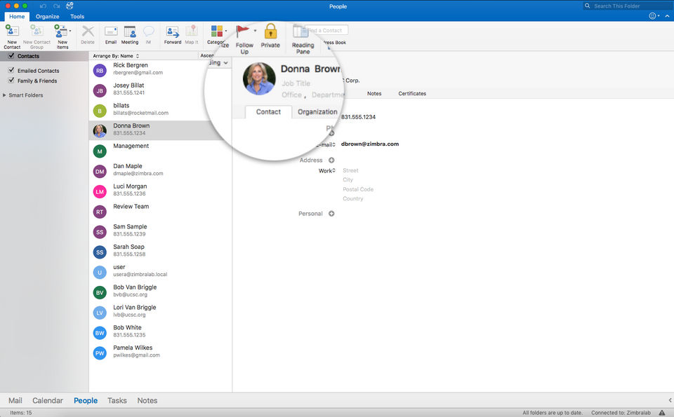
Task: Change the E-mail type selector
Action: [326, 145]
